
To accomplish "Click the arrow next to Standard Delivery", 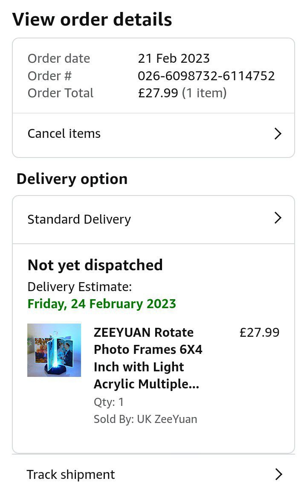I will 278,219.
